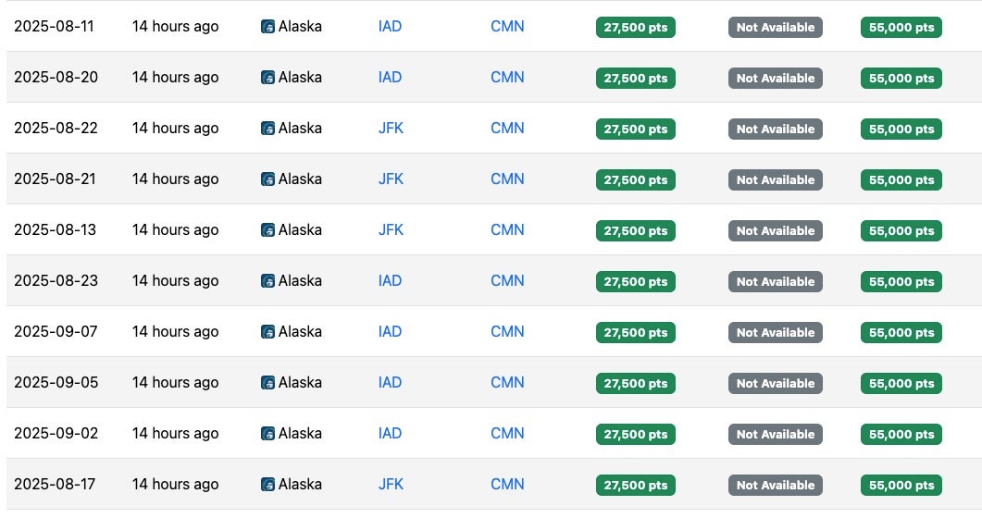Open JFK link in the 2025-08-17 row

coord(391,485)
